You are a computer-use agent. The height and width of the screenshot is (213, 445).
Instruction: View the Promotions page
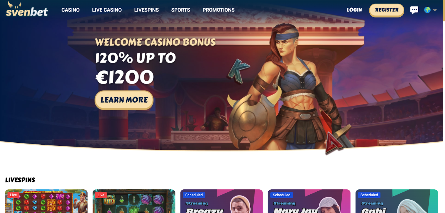coord(219,10)
